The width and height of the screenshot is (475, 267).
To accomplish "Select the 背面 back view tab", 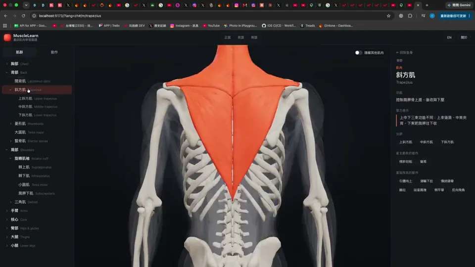I will [241, 38].
